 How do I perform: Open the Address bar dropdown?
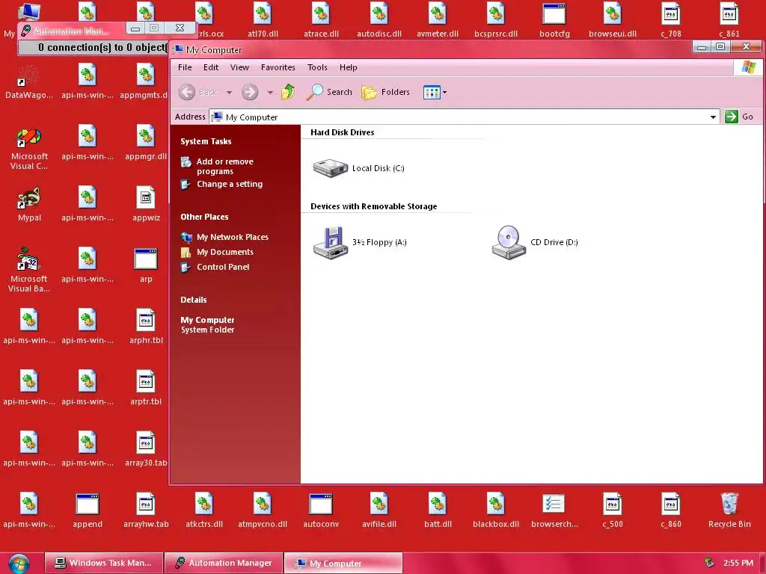tap(713, 117)
